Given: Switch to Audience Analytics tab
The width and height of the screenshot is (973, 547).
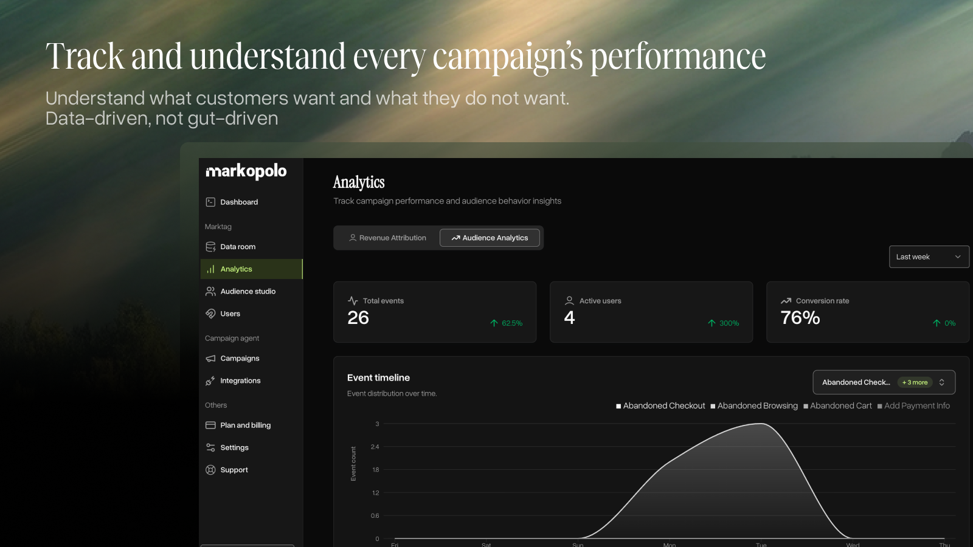Looking at the screenshot, I should (x=490, y=238).
